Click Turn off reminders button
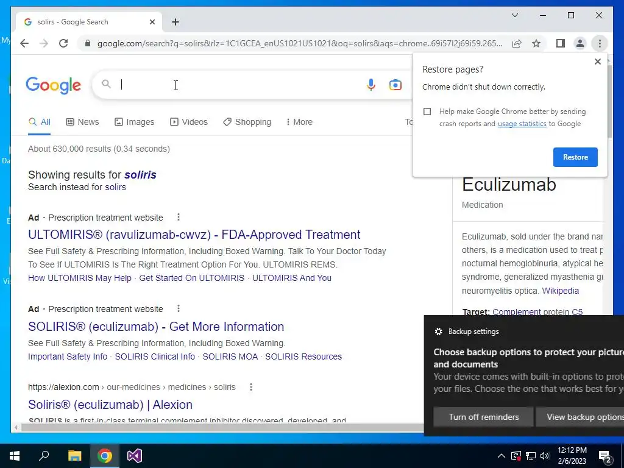Screen dimensions: 624x468 483,417
